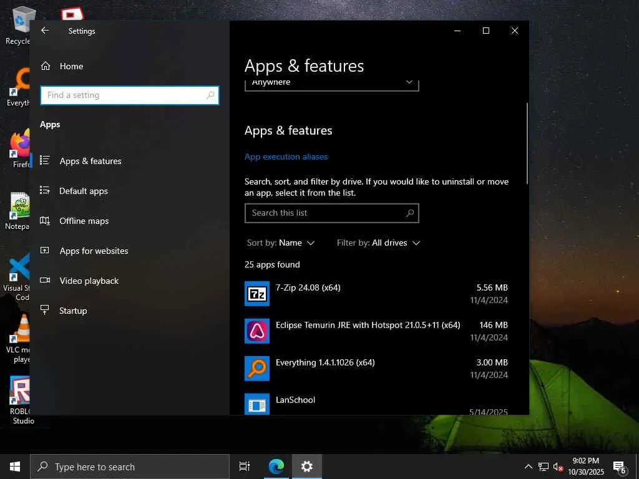
Task: Open Task View from the taskbar
Action: click(245, 467)
